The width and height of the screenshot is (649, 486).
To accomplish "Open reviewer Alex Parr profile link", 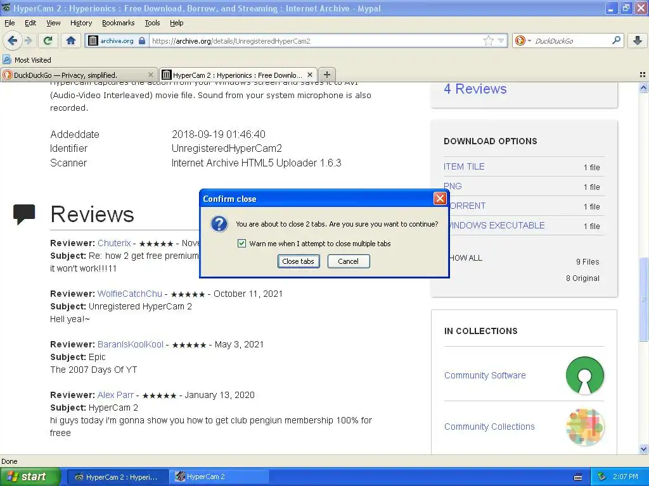I will point(115,395).
